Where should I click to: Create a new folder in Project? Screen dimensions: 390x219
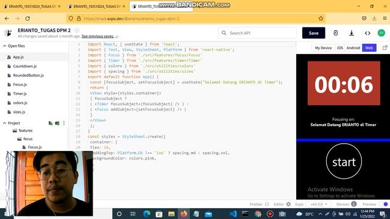tap(57, 123)
